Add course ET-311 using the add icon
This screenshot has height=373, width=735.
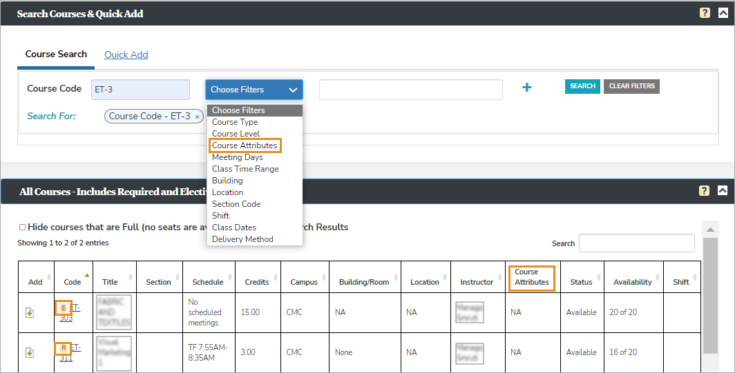(x=30, y=352)
